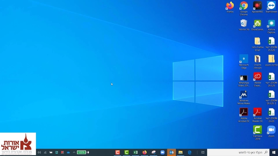Click the power plug tray icon
The height and width of the screenshot is (156, 278).
[x=88, y=152]
